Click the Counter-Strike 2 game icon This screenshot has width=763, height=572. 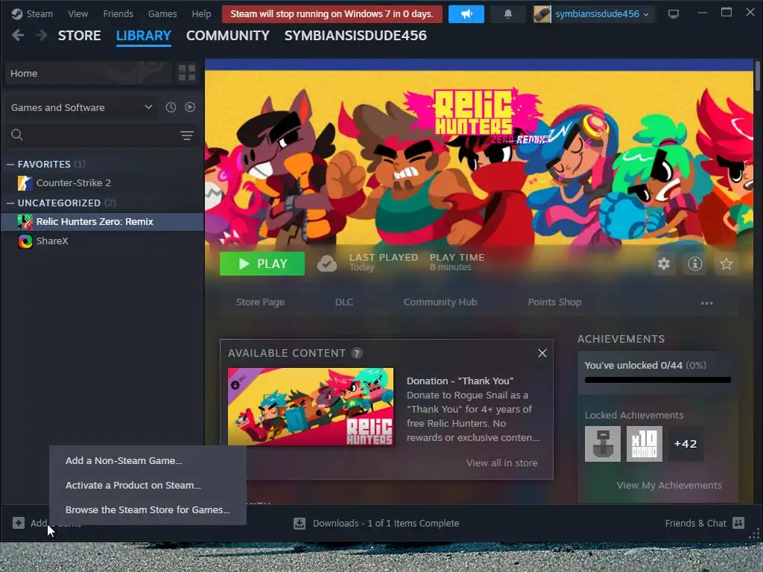tap(25, 183)
